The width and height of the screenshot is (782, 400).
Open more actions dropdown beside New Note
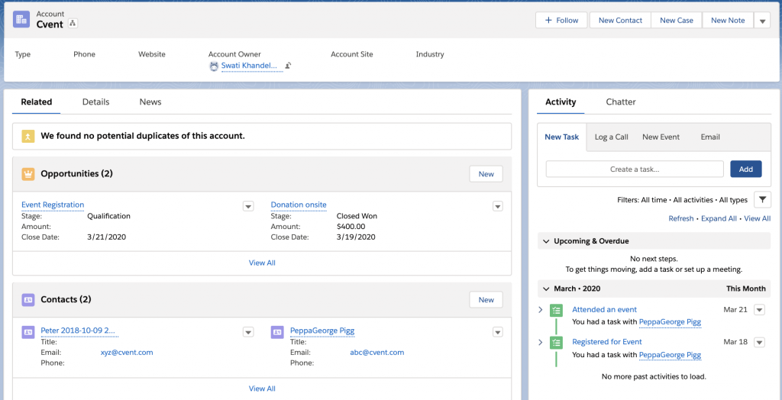762,21
